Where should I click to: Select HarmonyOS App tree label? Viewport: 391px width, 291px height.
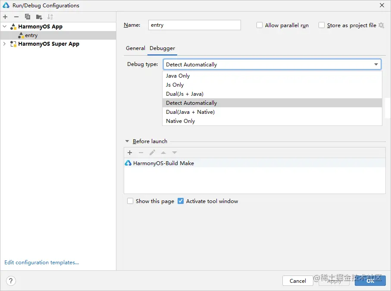coord(40,26)
